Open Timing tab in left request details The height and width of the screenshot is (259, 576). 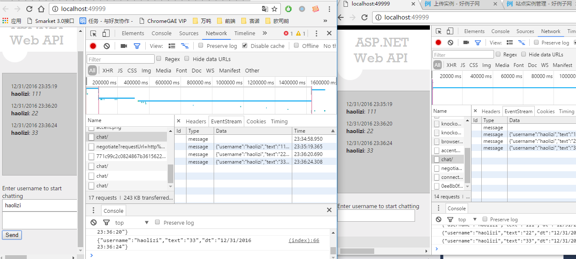click(279, 121)
